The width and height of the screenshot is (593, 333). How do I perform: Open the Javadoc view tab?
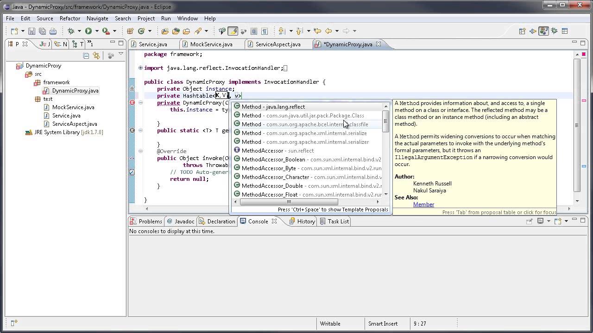point(180,221)
